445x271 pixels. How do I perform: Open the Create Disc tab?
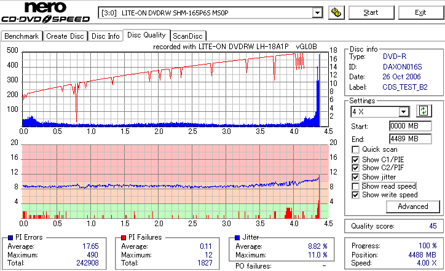(65, 36)
